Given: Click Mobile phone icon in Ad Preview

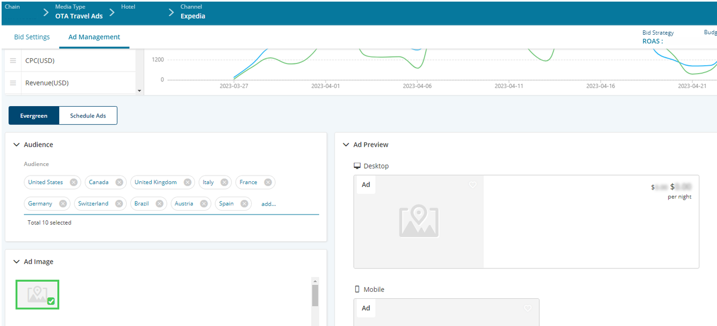Looking at the screenshot, I should point(357,289).
